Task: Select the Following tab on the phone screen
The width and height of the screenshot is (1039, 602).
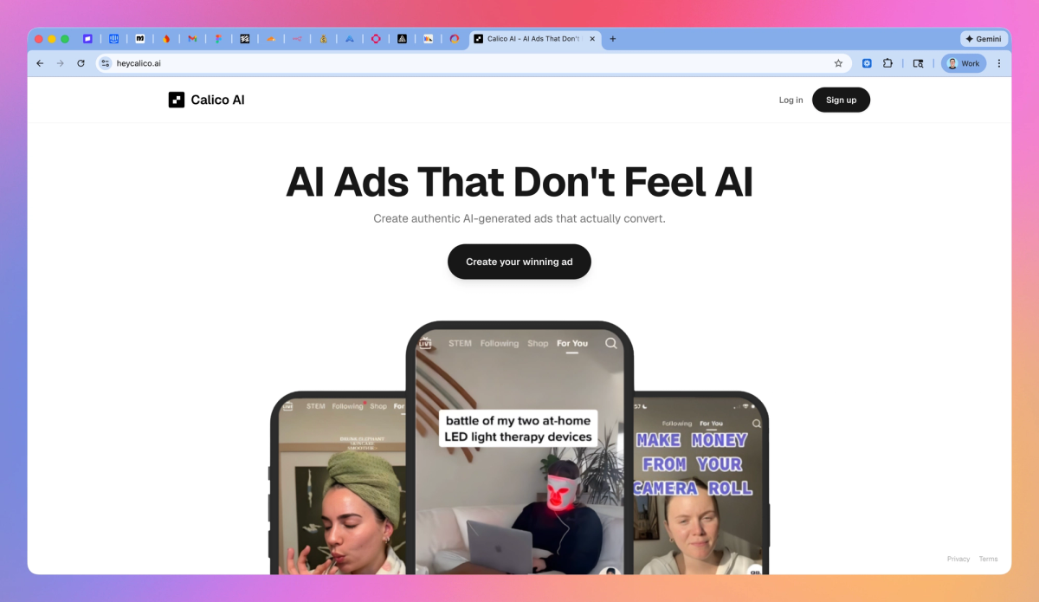Action: (x=500, y=343)
